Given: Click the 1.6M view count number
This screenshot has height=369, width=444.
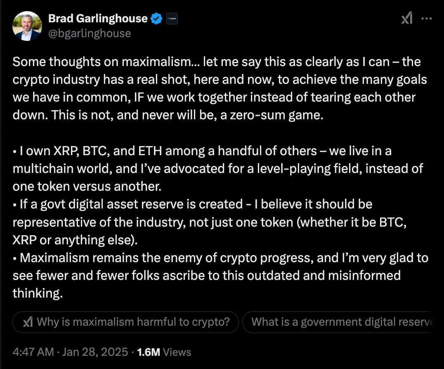Looking at the screenshot, I should (149, 352).
